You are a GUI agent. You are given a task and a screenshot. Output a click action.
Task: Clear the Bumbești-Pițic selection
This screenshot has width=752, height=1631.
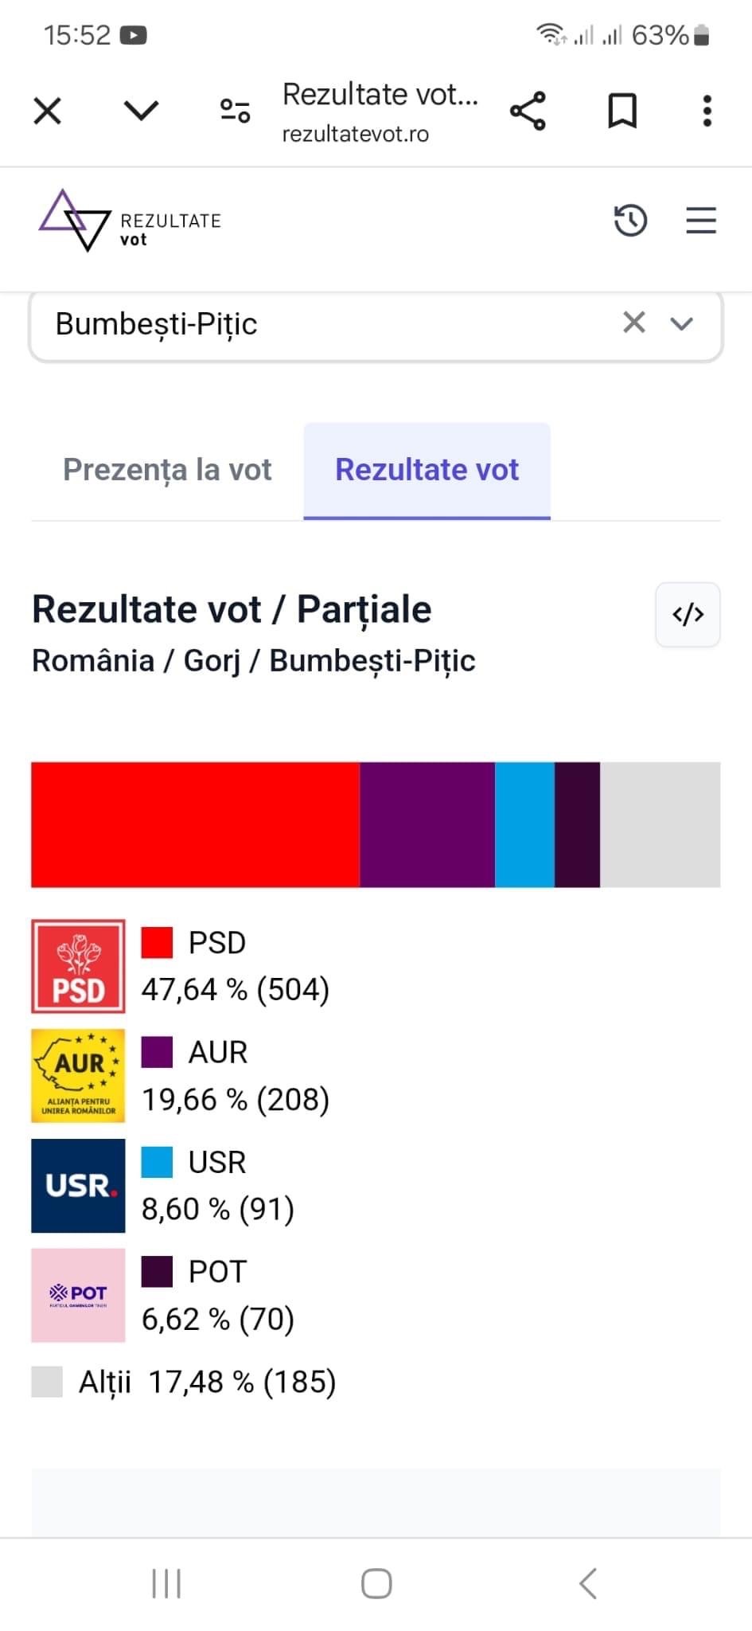click(x=634, y=323)
